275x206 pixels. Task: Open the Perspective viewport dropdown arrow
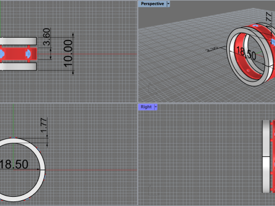[168, 4]
